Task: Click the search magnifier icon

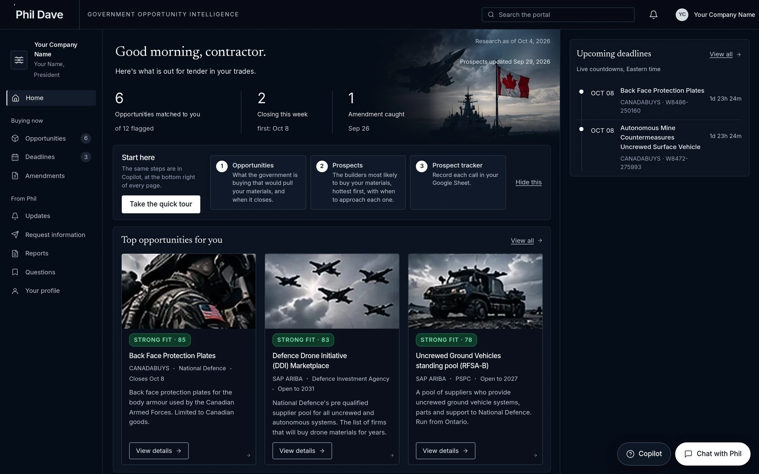Action: coord(491,15)
